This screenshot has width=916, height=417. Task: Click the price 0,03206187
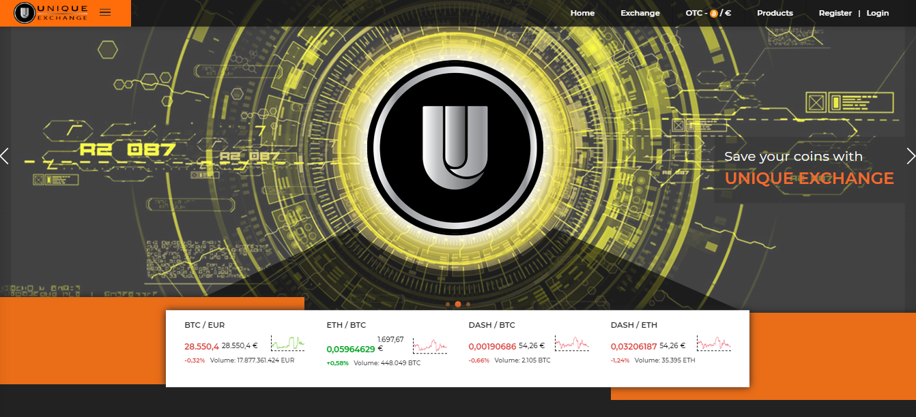coord(634,346)
